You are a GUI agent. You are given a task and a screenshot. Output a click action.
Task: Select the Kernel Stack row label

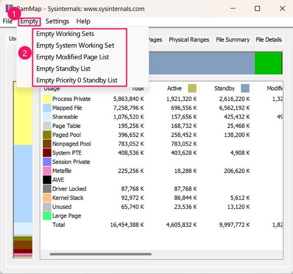(x=68, y=197)
